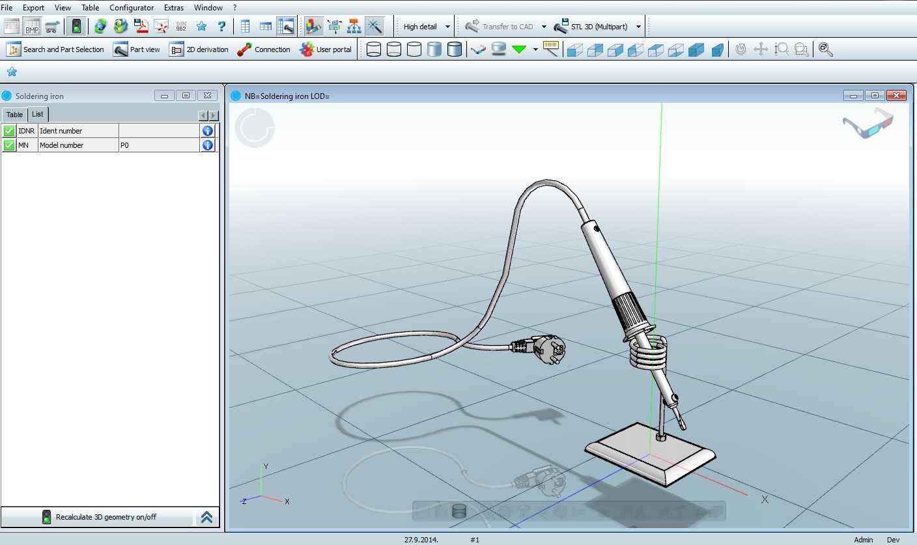The width and height of the screenshot is (917, 545).
Task: Click the favorites star below the toolbar
Action: coord(12,72)
